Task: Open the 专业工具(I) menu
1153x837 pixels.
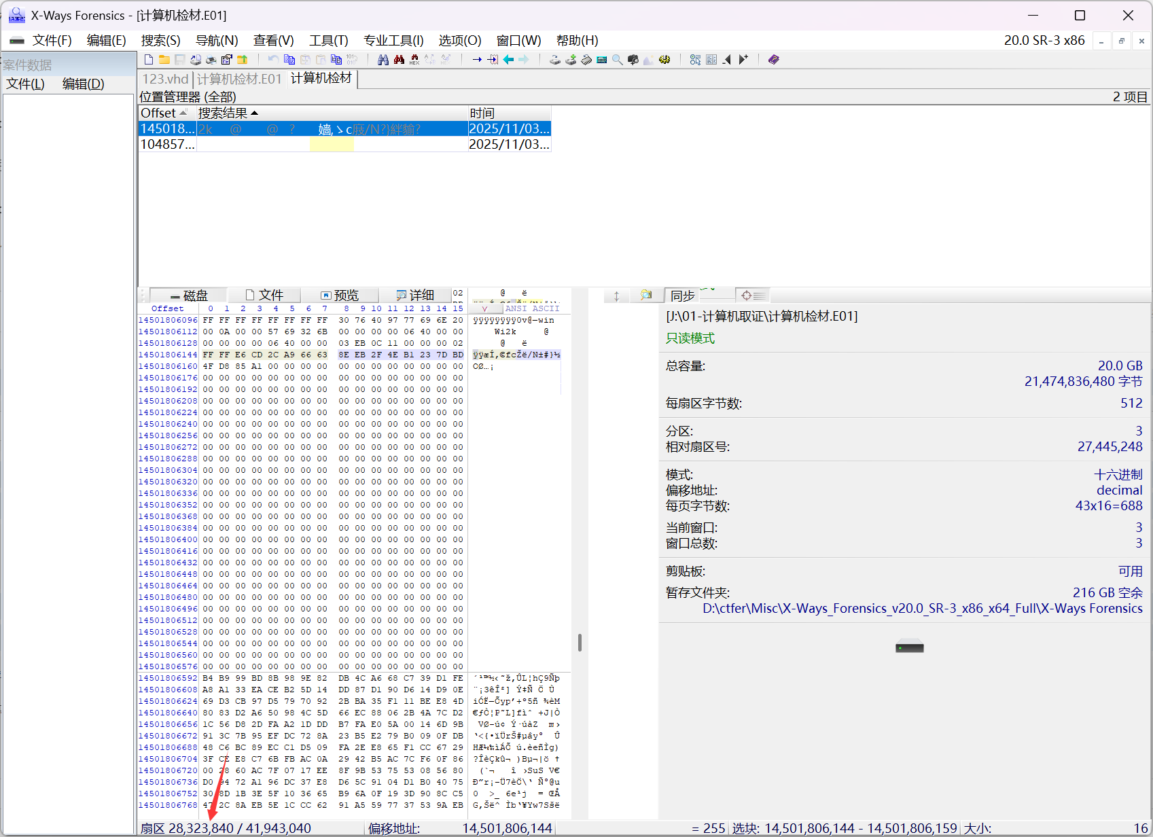Action: coord(393,41)
